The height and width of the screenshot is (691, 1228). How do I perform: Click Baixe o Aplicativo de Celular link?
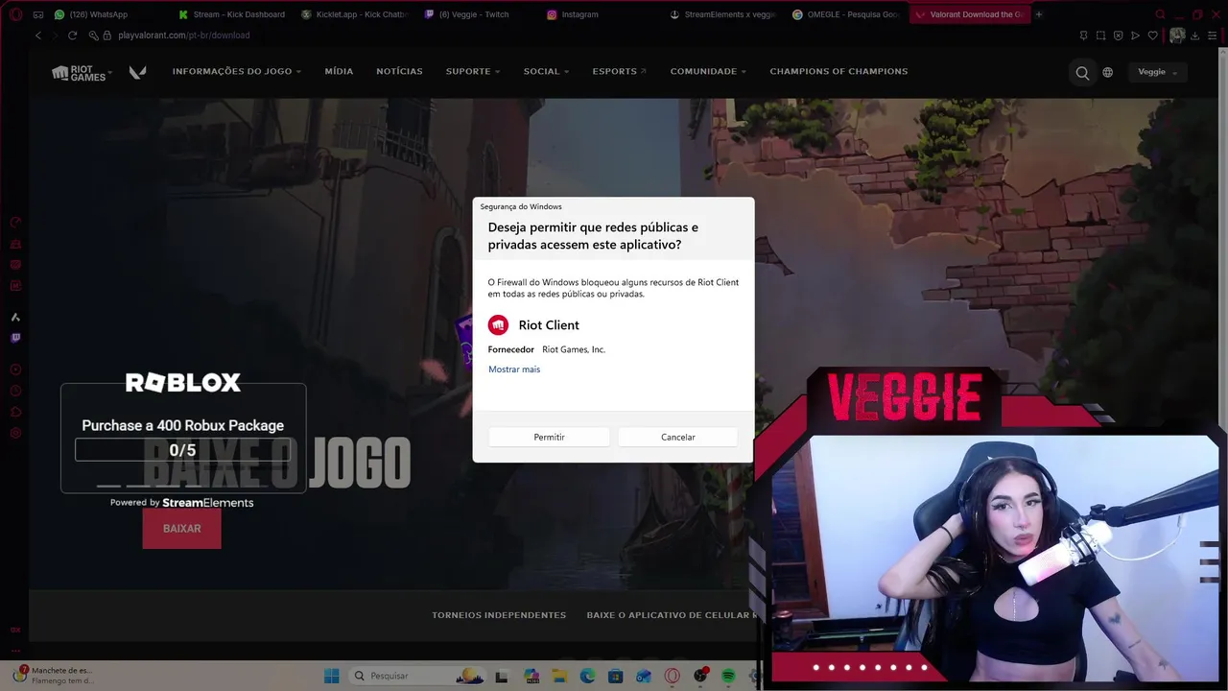point(672,615)
